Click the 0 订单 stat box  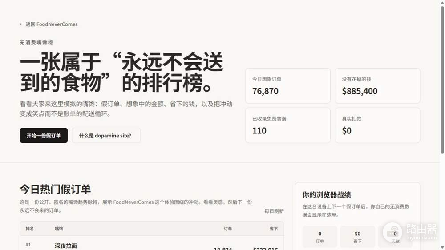tap(320, 237)
